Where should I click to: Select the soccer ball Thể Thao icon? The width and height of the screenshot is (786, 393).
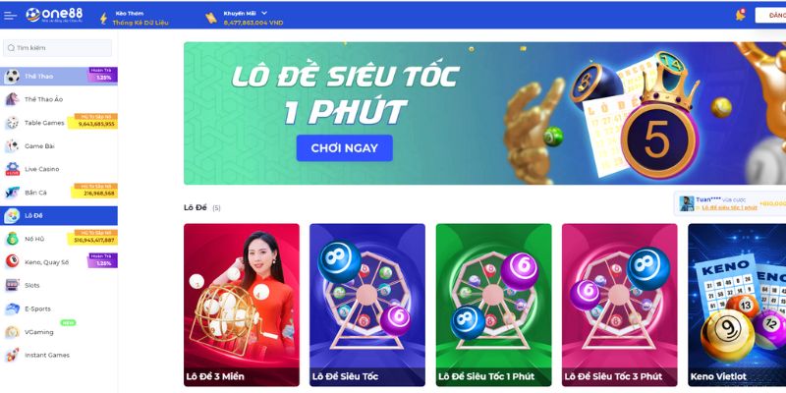click(12, 77)
